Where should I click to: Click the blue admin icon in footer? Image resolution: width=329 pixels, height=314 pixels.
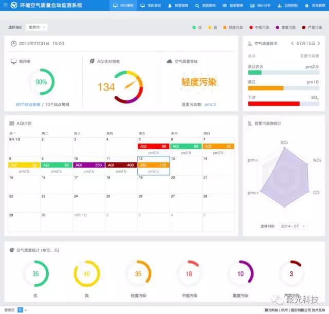[20, 310]
